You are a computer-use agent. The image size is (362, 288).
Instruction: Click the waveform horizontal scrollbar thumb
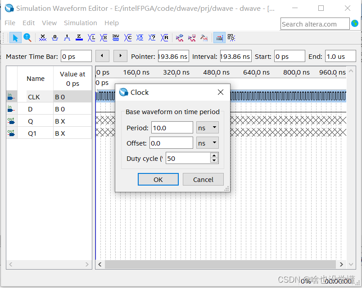220,264
